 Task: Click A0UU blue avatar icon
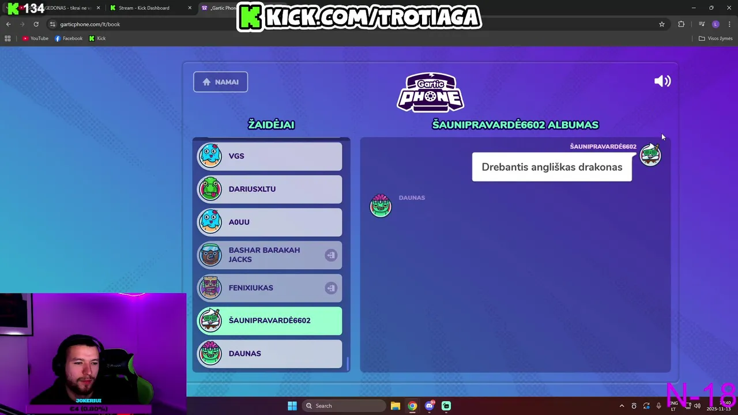point(210,221)
